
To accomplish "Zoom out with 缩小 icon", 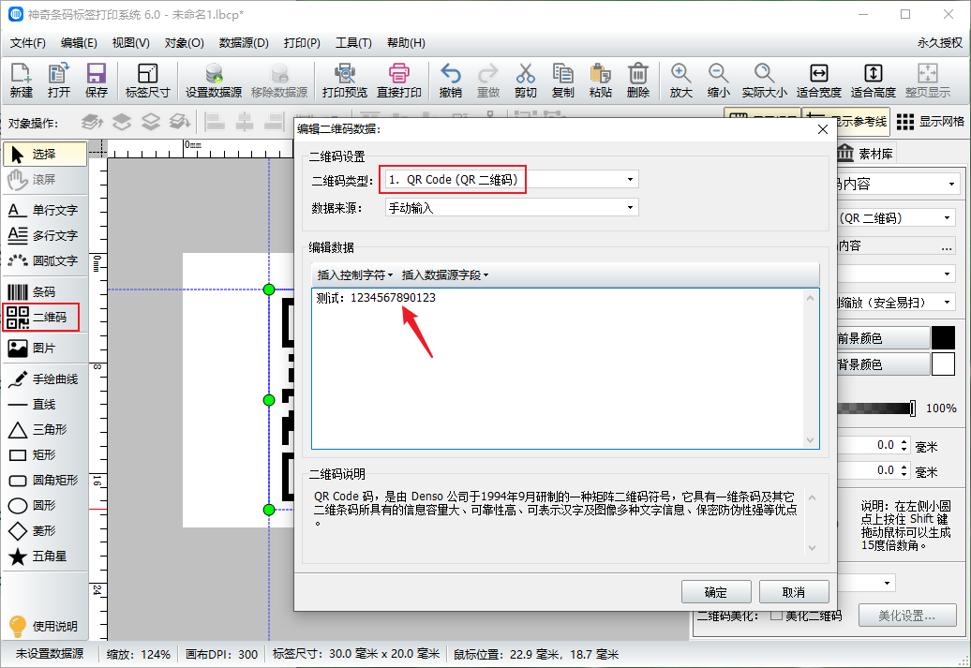I will pyautogui.click(x=718, y=81).
